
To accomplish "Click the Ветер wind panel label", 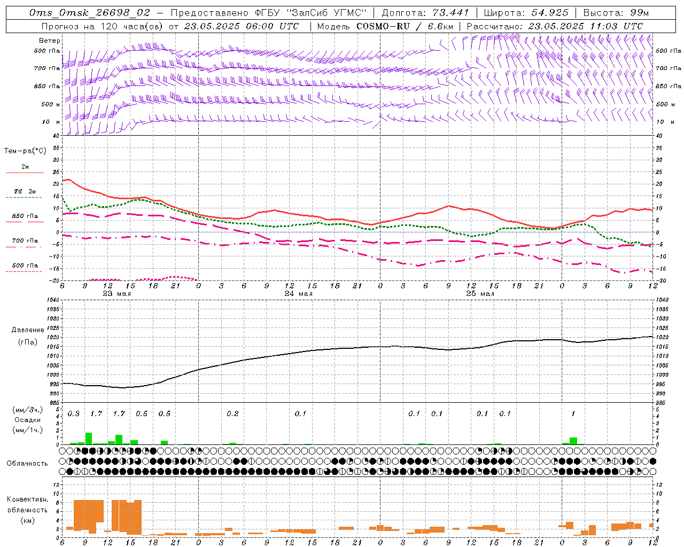I will pyautogui.click(x=50, y=41).
